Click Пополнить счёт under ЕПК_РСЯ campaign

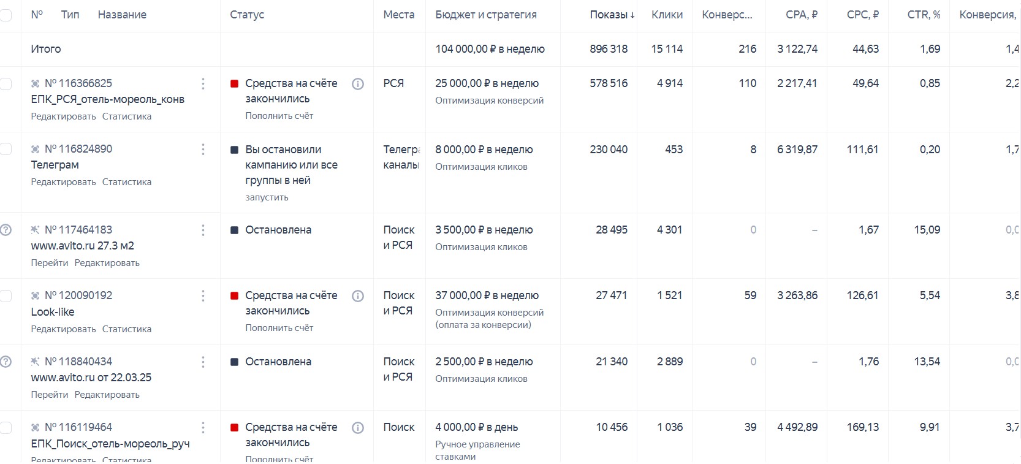279,116
